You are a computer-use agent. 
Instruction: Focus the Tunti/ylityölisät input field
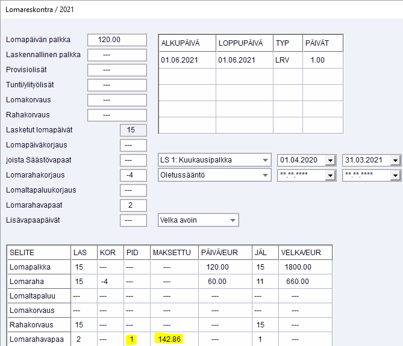pos(117,85)
